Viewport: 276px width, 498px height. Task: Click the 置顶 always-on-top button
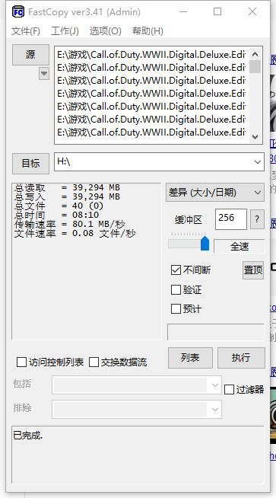[253, 270]
